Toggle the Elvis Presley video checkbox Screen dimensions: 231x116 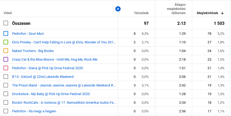click(x=6, y=42)
